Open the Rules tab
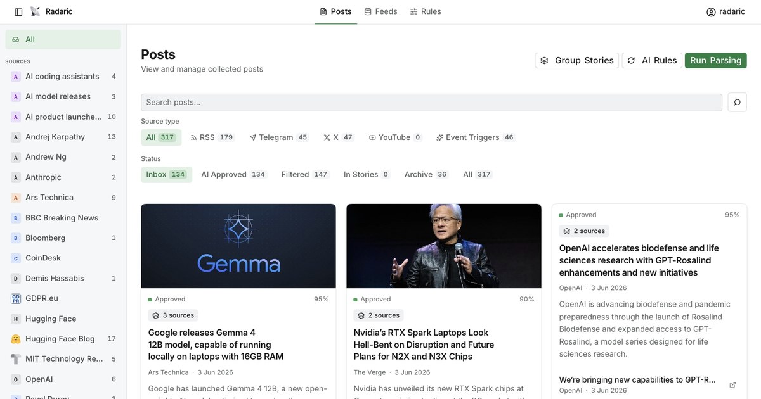The image size is (761, 399). pos(426,11)
